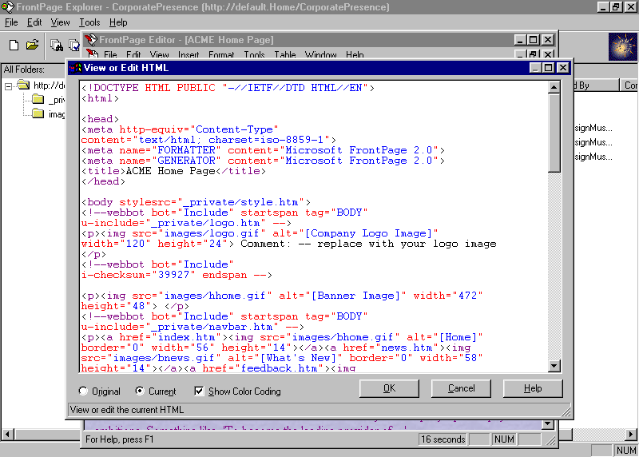Click the Help button in HTML dialog

533,388
